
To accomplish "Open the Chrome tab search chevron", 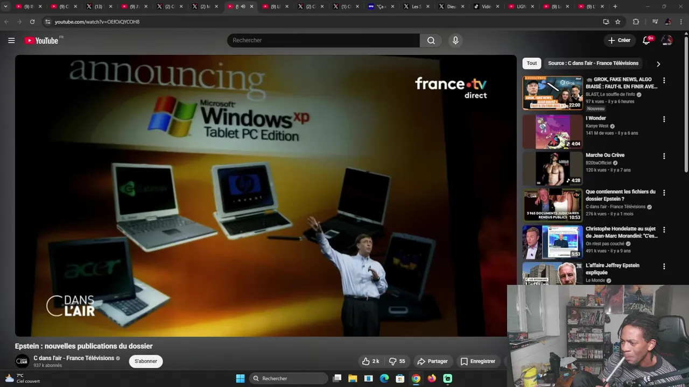I will click(x=5, y=6).
